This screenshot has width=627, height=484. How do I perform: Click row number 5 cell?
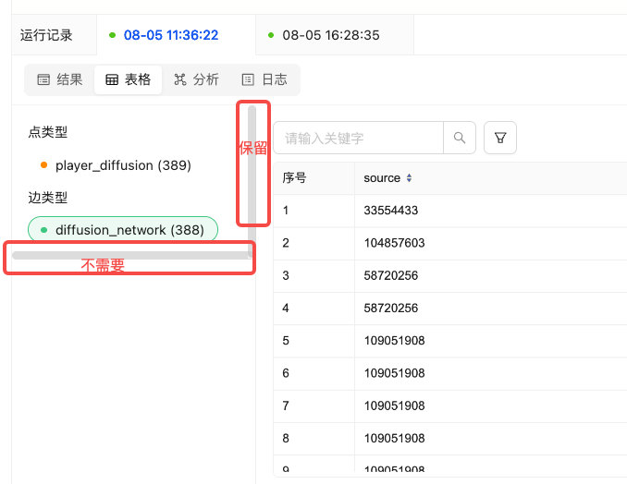point(313,341)
